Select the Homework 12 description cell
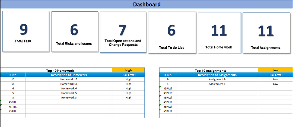This screenshot has height=127, width=293. click(x=69, y=80)
